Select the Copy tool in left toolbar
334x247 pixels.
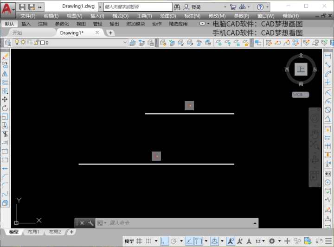5,65
